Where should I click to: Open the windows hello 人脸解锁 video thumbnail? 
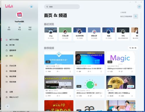click(x=59, y=82)
